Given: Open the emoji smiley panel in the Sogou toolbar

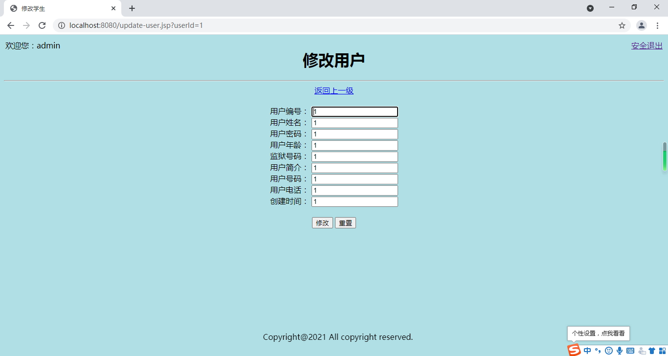Looking at the screenshot, I should coord(609,351).
